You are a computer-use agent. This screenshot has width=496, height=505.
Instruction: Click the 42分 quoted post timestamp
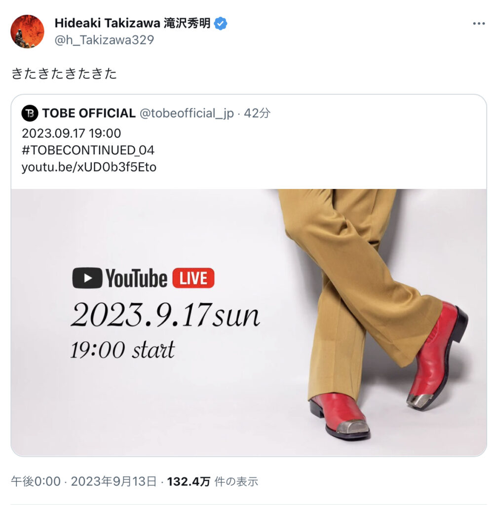257,113
